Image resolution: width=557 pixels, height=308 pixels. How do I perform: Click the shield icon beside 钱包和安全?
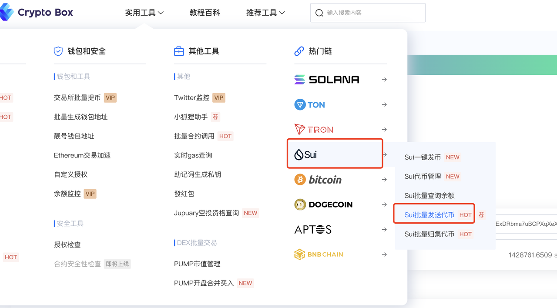pos(58,51)
